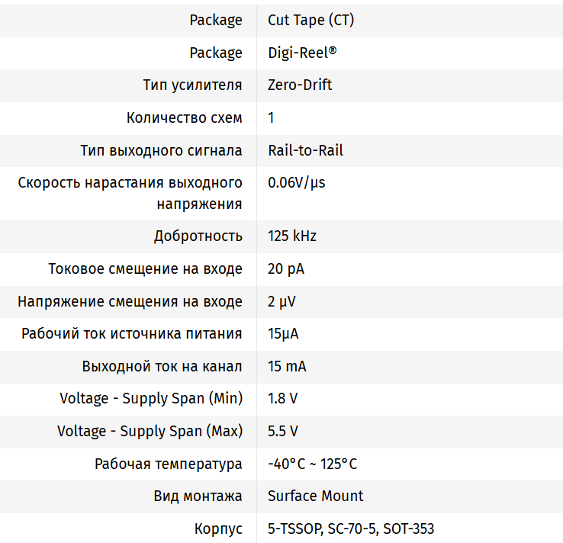Click the "Тип усилителя" label
This screenshot has height=543, width=563.
(192, 85)
